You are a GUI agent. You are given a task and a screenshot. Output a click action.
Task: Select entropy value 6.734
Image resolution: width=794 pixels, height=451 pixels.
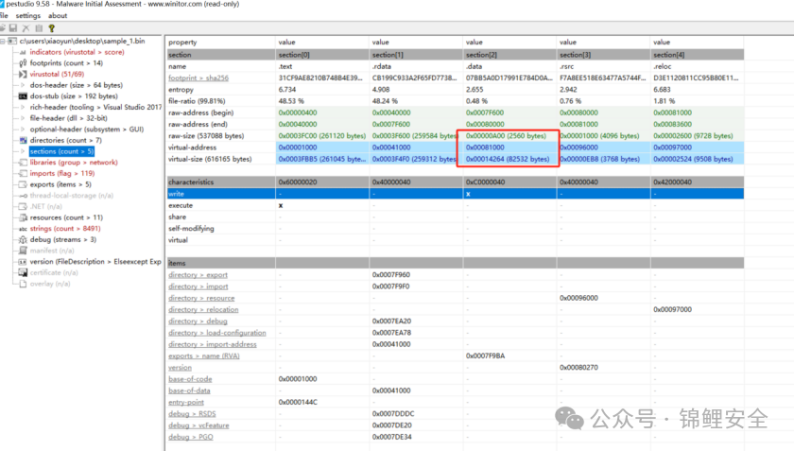pyautogui.click(x=287, y=90)
